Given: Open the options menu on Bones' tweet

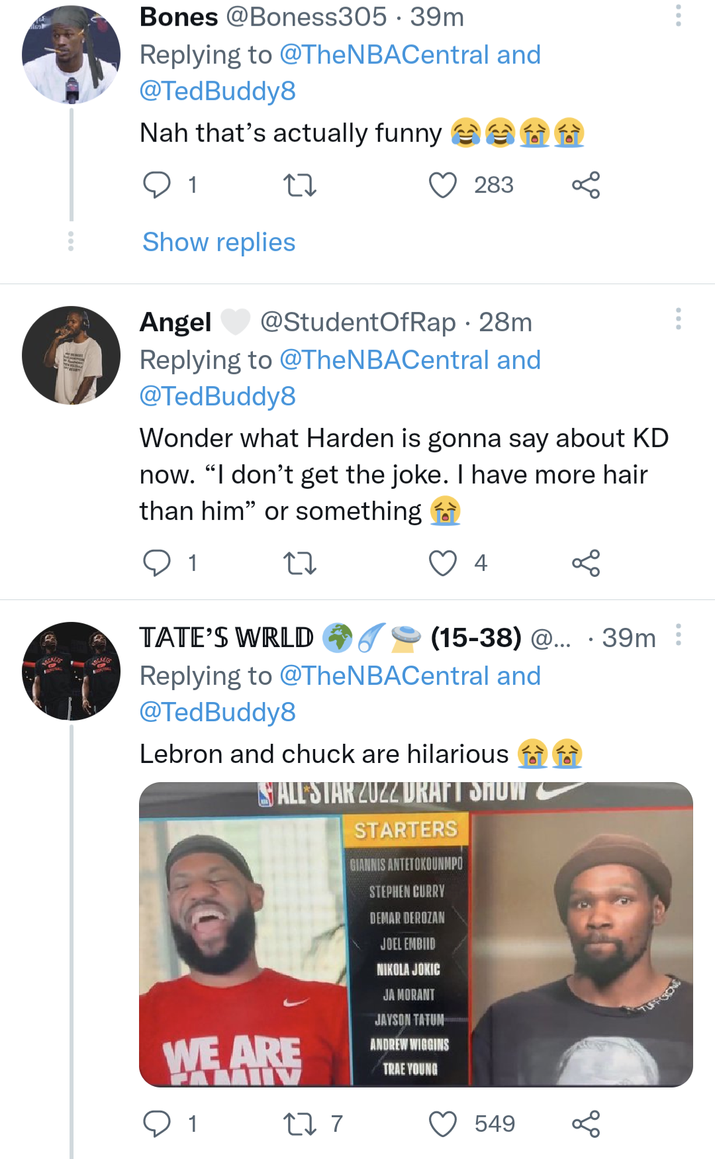Looking at the screenshot, I should point(677,15).
